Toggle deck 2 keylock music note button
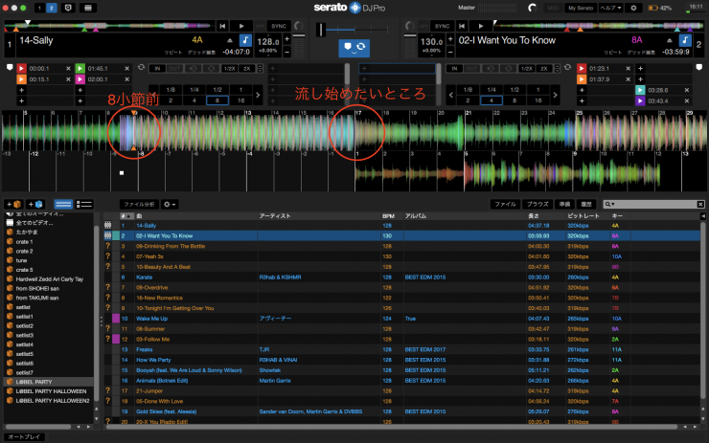 coord(685,40)
